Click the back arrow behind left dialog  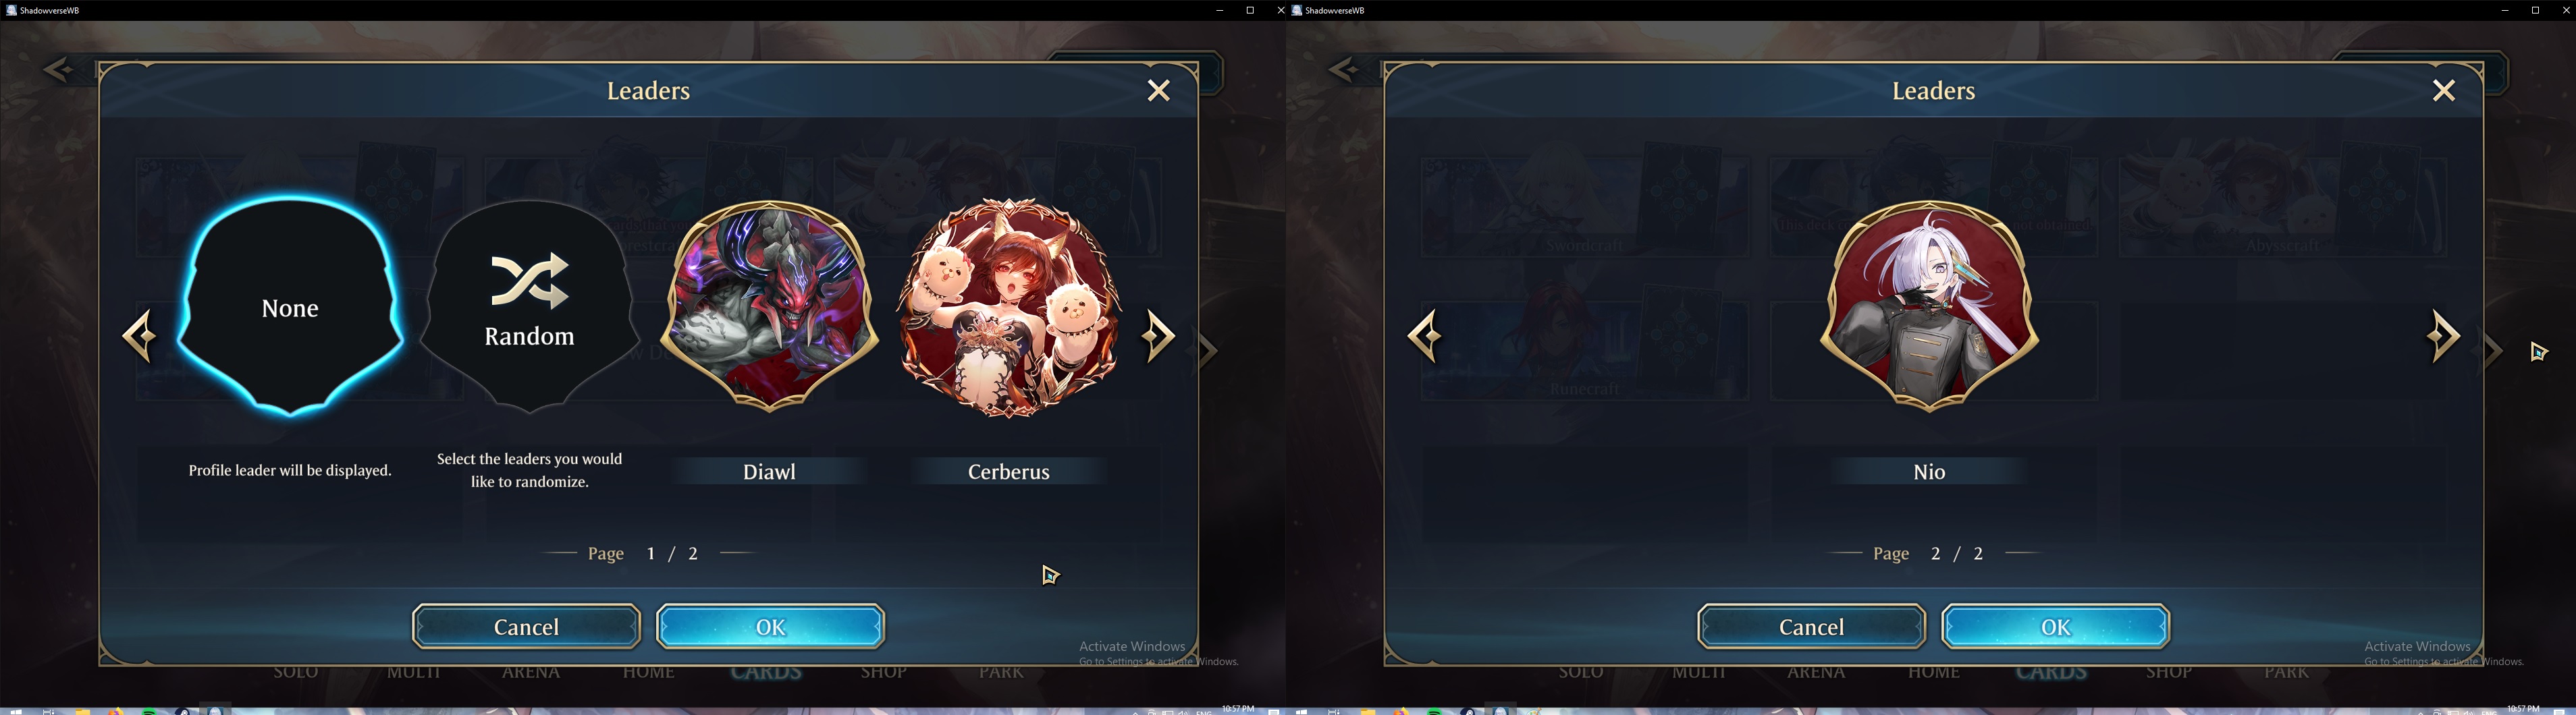tap(59, 69)
